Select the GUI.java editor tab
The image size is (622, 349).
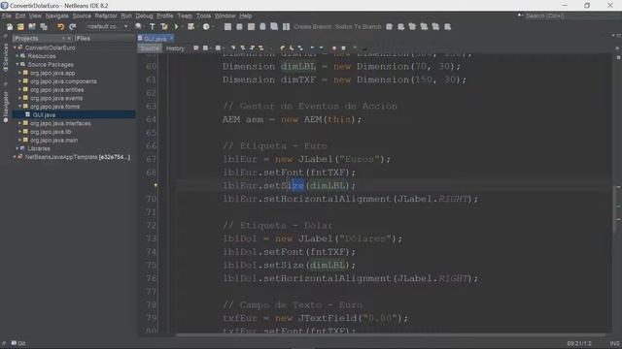pyautogui.click(x=155, y=39)
